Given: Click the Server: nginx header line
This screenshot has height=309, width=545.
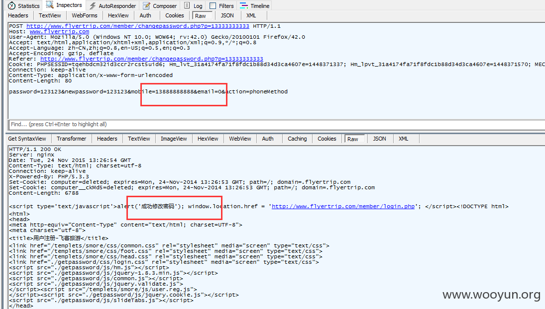Looking at the screenshot, I should click(x=32, y=154).
